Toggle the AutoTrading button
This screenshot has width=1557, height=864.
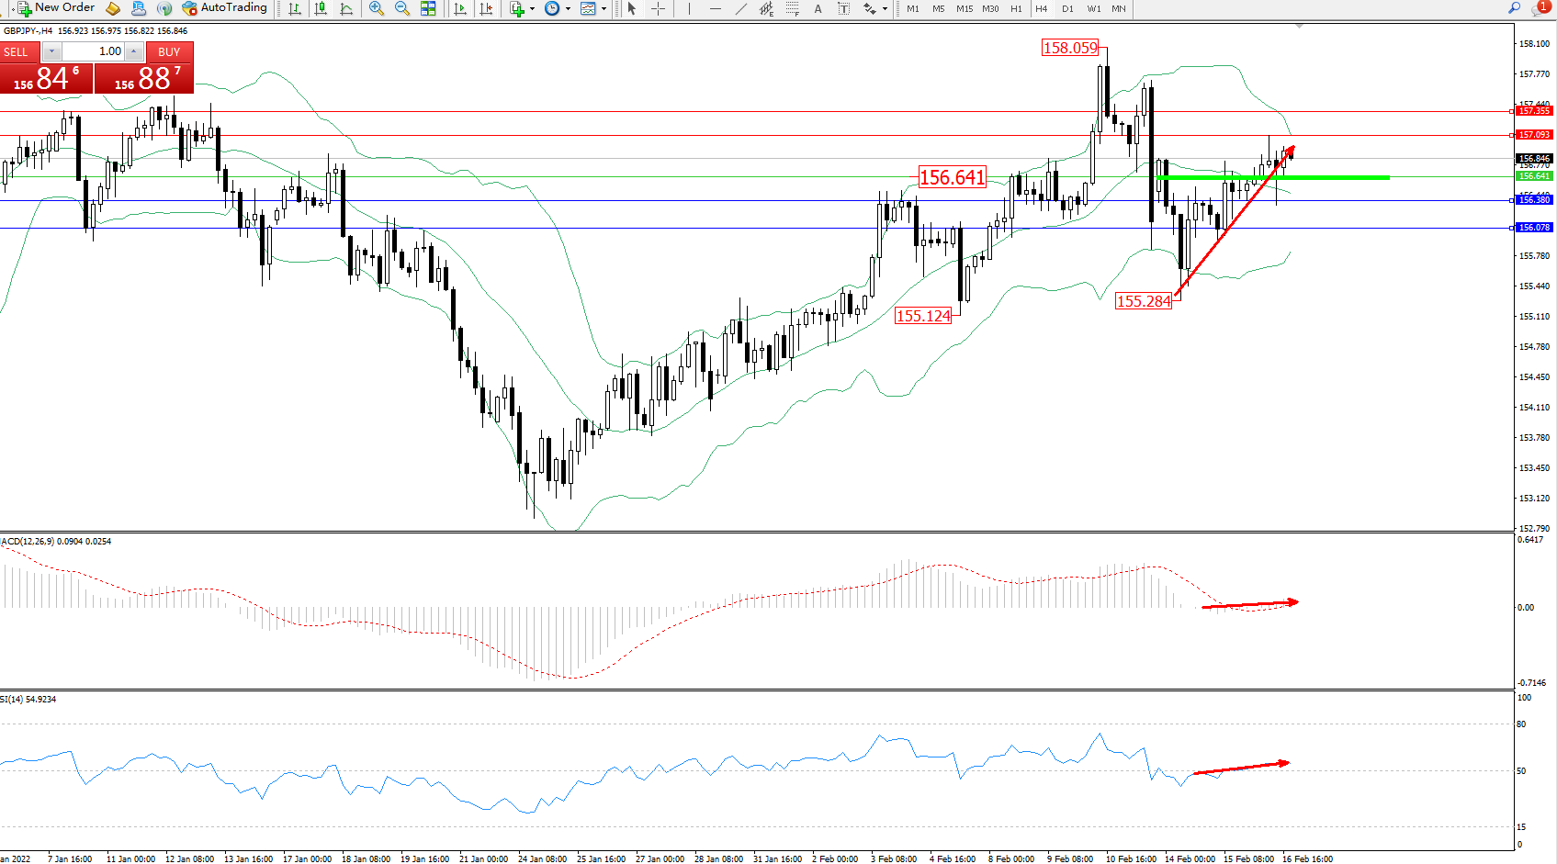[x=224, y=8]
